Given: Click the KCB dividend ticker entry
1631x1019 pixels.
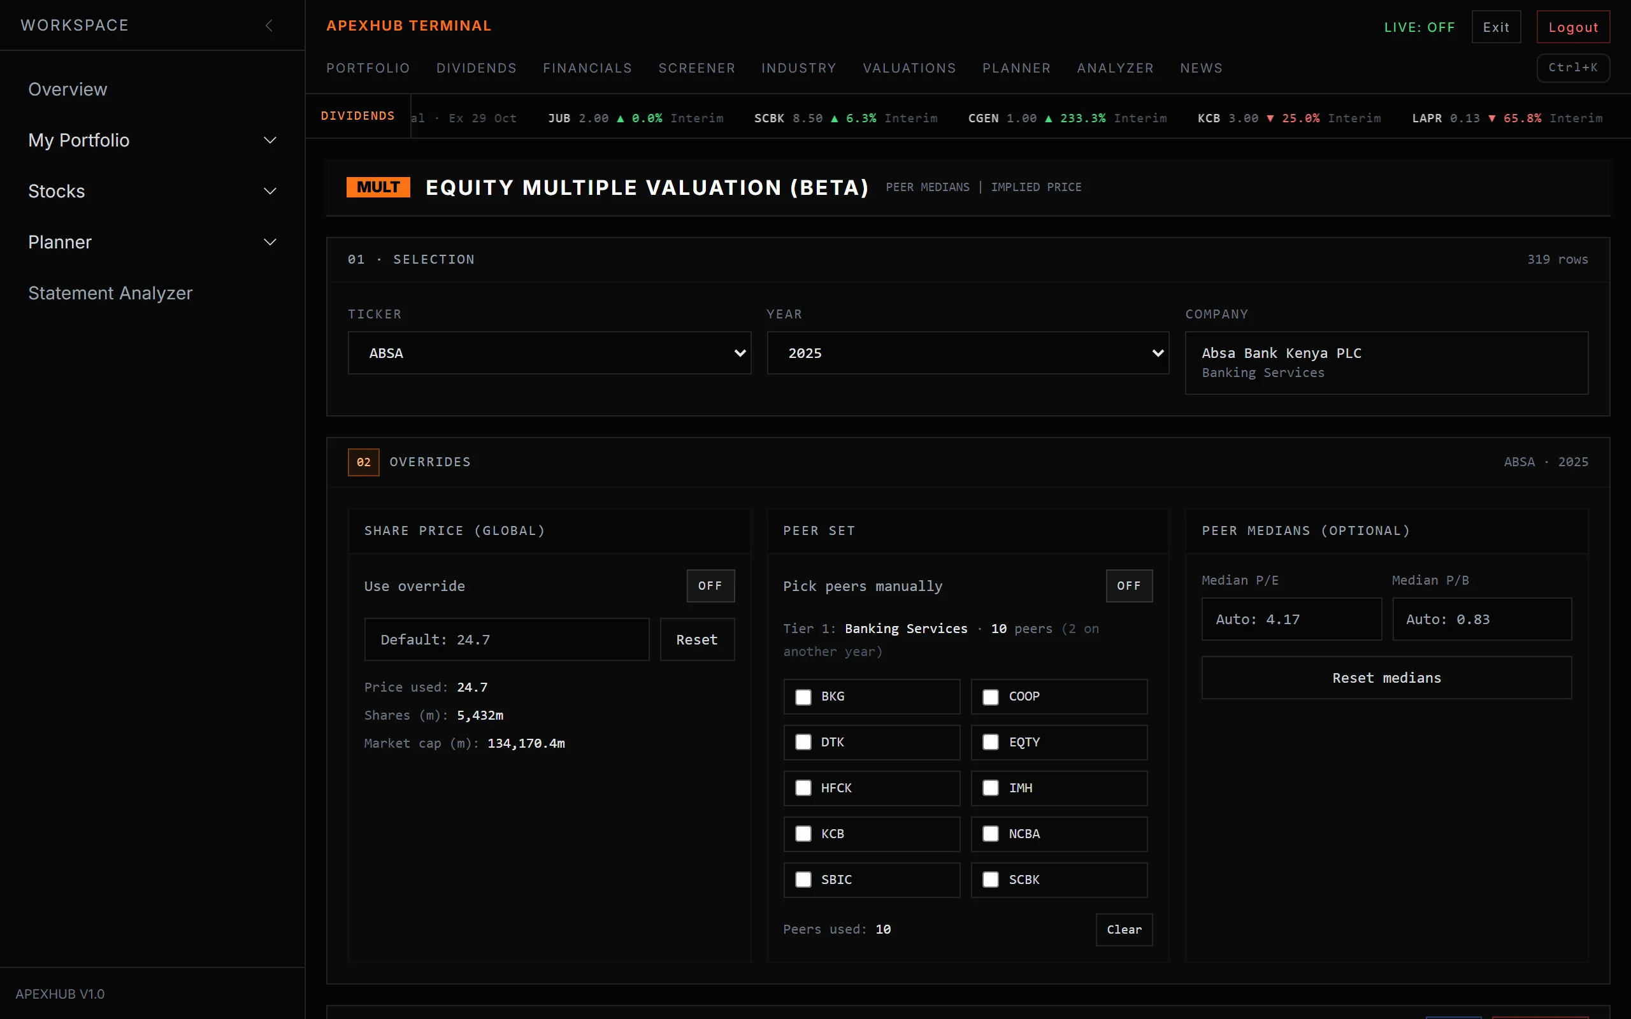Looking at the screenshot, I should [1290, 118].
